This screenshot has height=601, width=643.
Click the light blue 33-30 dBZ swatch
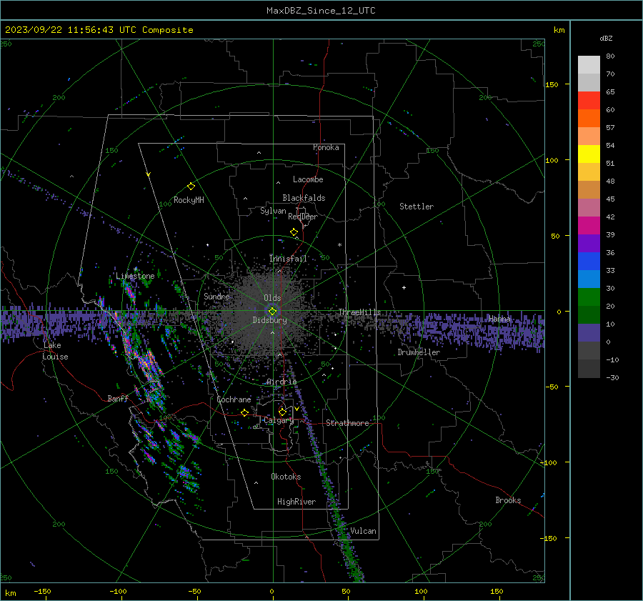pyautogui.click(x=589, y=279)
